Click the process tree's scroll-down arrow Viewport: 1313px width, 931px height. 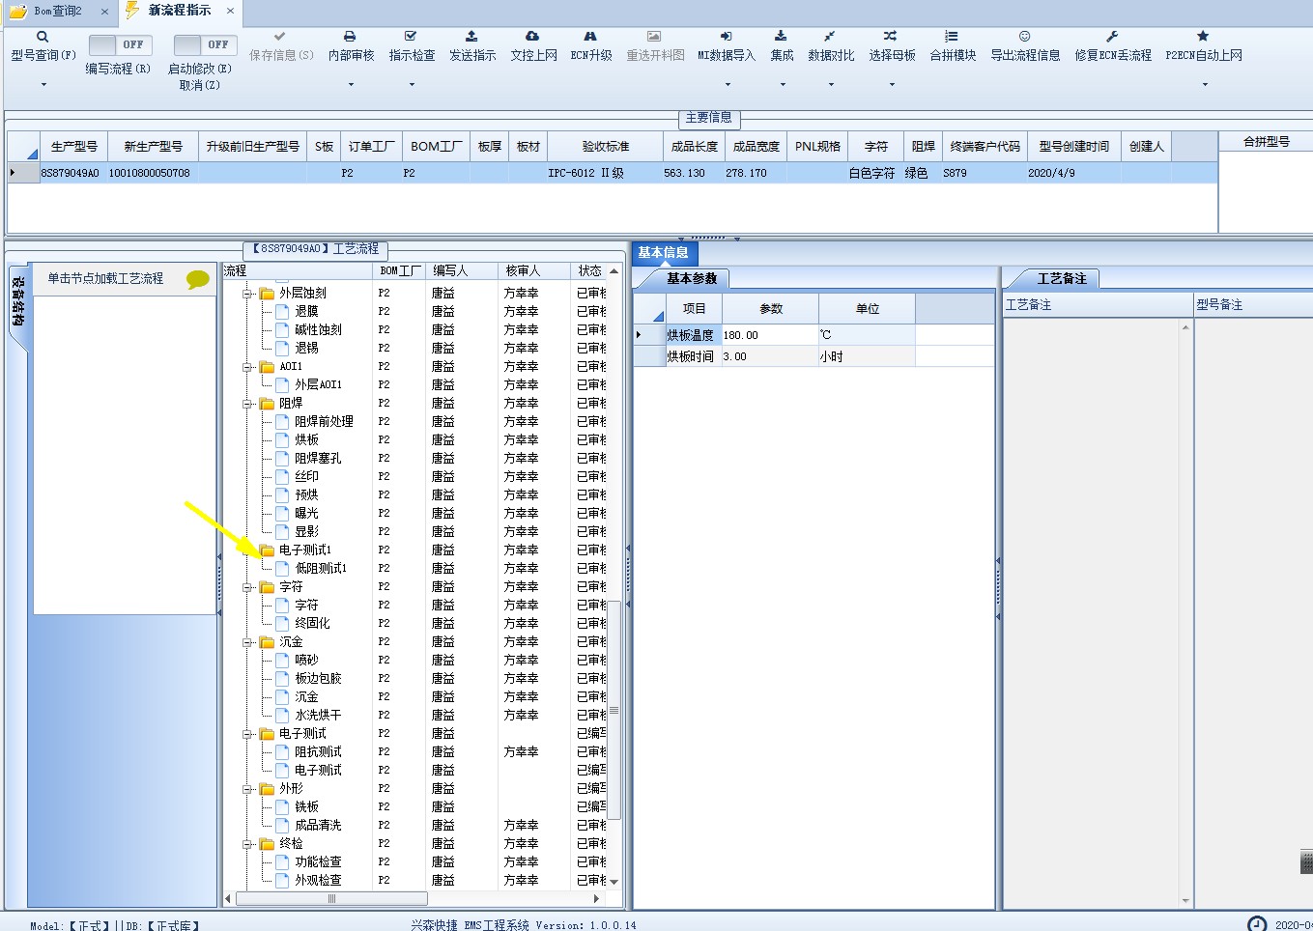pos(614,882)
